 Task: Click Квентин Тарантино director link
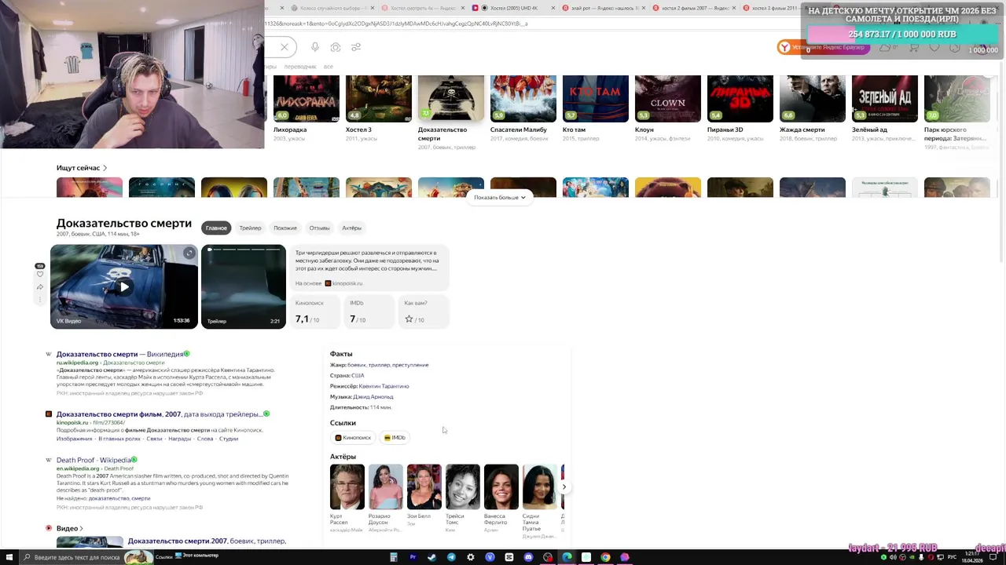tap(384, 386)
